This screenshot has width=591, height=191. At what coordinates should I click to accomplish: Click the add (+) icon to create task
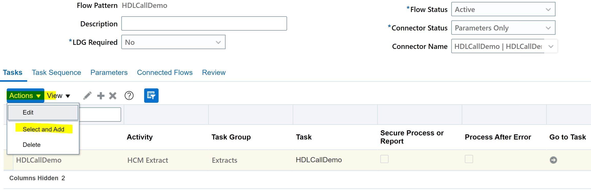(100, 96)
